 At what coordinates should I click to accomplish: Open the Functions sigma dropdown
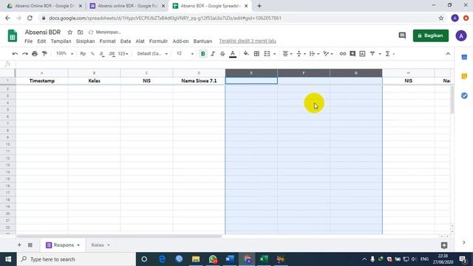389,54
